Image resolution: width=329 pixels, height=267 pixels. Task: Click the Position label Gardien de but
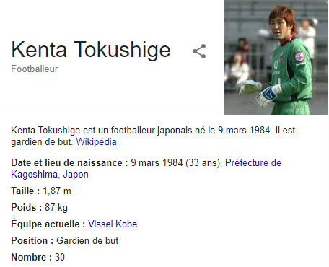(x=87, y=240)
